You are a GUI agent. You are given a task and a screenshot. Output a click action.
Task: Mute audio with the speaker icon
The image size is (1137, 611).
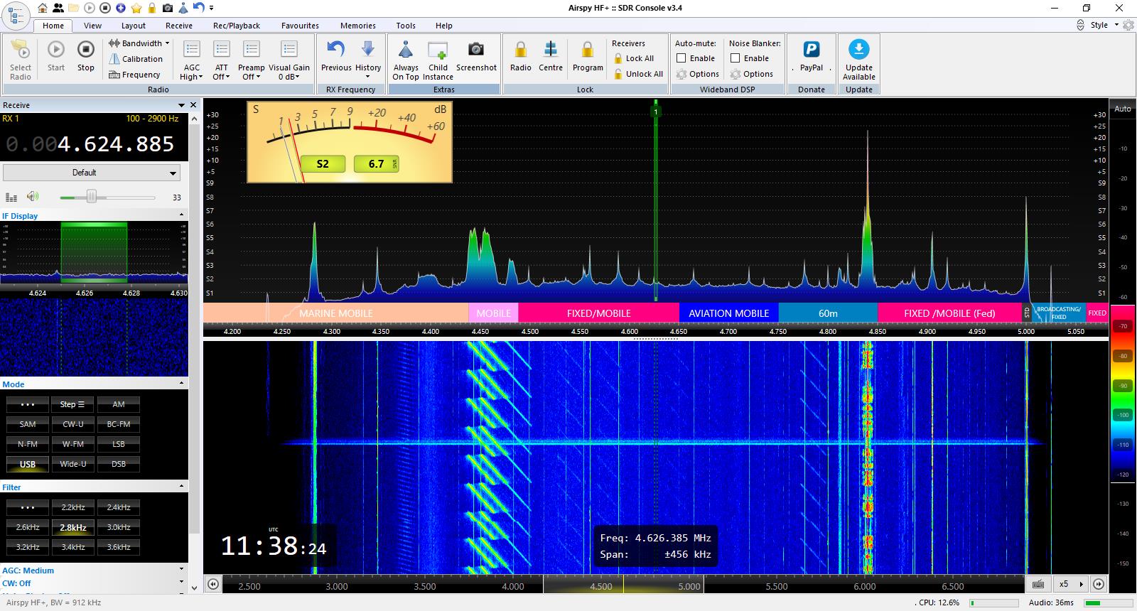pos(33,197)
